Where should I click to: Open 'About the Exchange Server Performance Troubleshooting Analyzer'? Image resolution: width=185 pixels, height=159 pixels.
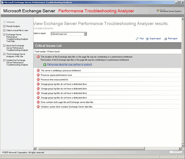(x=17, y=48)
